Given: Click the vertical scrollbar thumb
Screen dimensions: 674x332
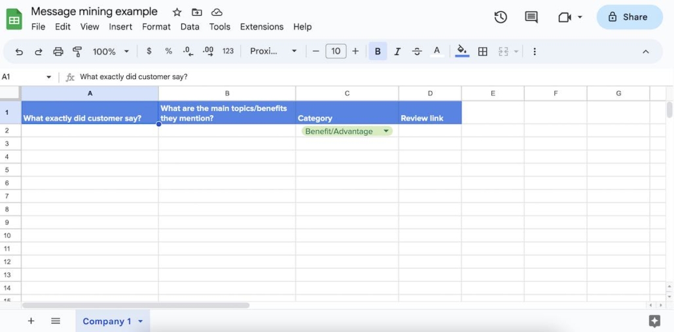Looking at the screenshot, I should point(669,110).
